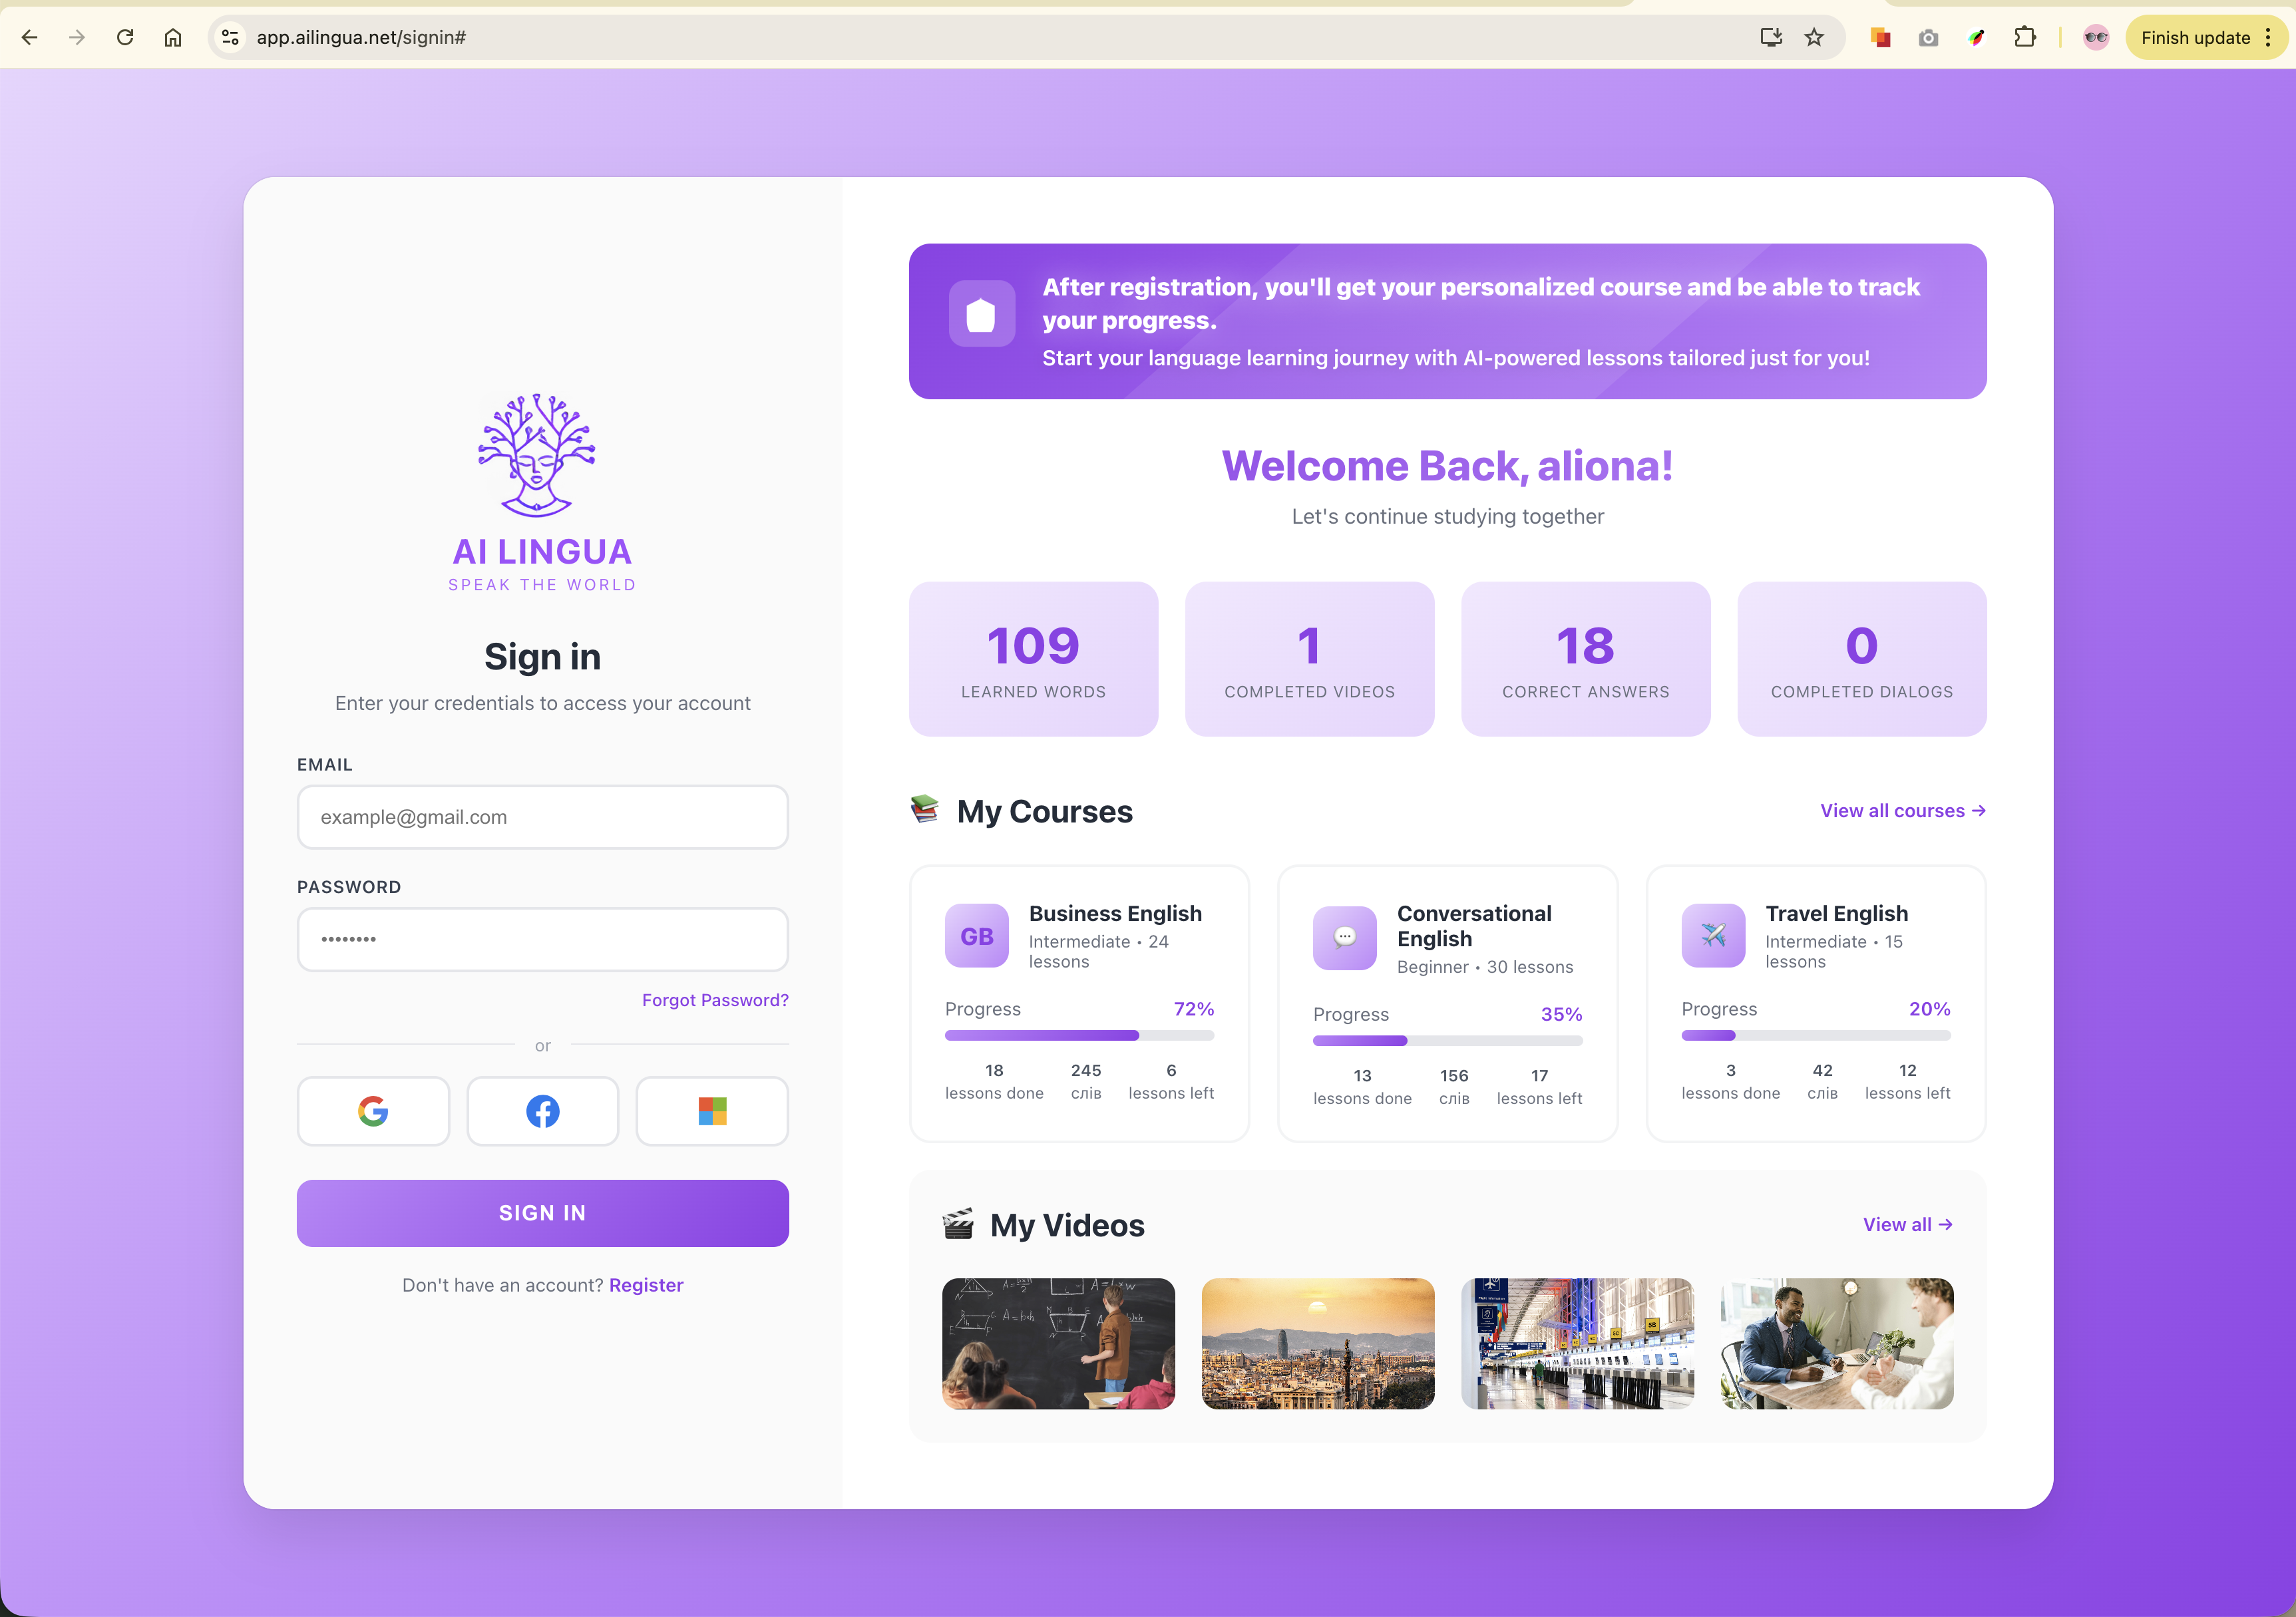Click the AI Lingua tree logo
This screenshot has height=1617, width=2296.
tap(537, 455)
